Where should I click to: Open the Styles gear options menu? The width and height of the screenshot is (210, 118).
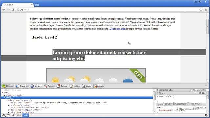point(203,93)
